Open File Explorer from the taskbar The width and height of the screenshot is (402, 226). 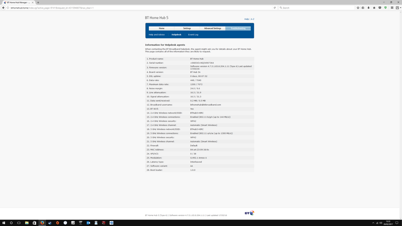[27, 223]
